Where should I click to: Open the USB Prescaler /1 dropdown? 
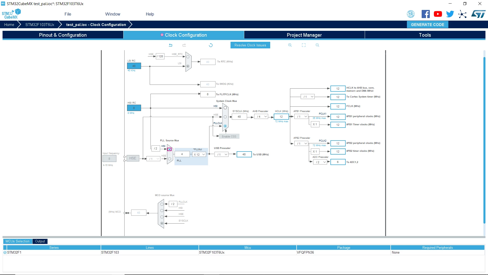221,154
